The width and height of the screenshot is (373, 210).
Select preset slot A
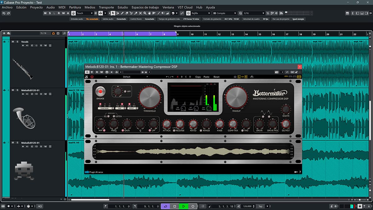pyautogui.click(x=178, y=77)
